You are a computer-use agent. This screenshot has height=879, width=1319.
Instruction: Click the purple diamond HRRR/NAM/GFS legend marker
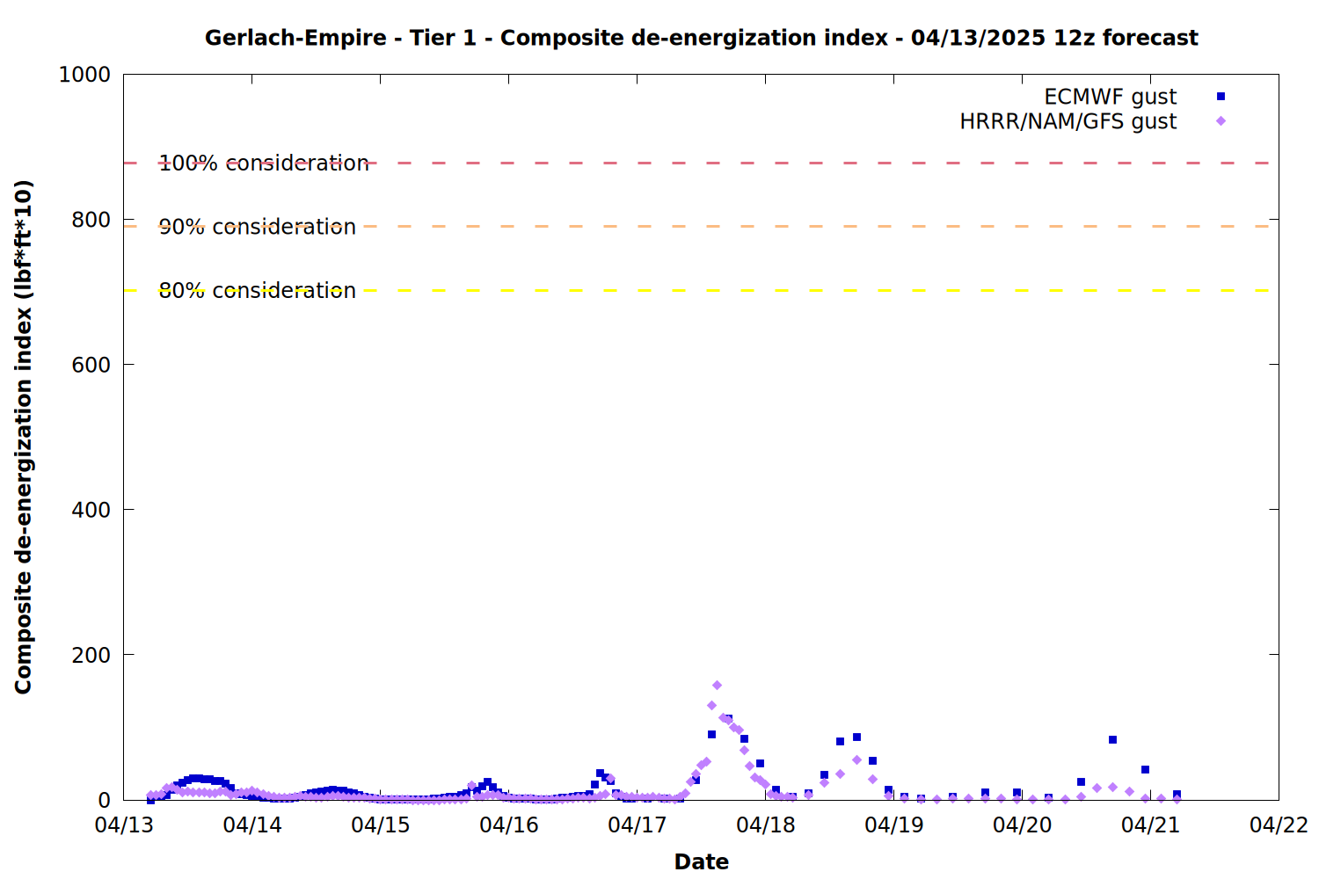1221,121
